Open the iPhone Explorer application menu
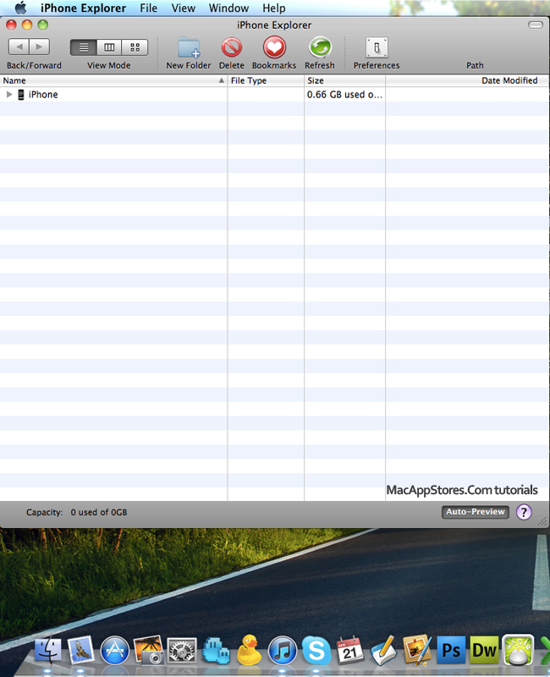 pos(83,8)
